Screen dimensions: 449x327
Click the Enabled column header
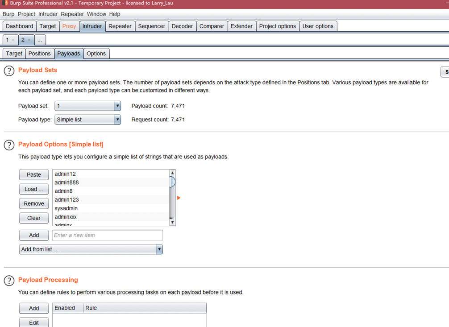68,308
